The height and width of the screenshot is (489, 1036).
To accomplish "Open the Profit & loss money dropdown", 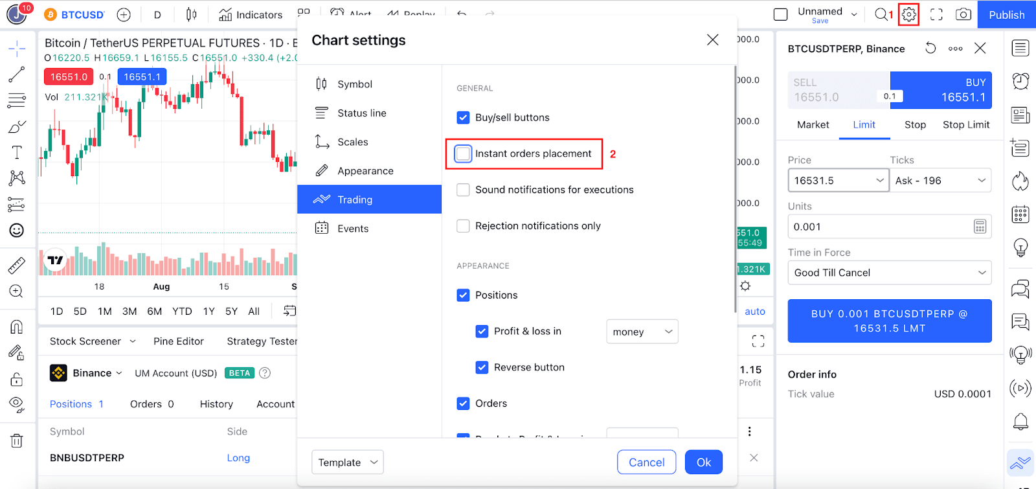I will [x=642, y=332].
